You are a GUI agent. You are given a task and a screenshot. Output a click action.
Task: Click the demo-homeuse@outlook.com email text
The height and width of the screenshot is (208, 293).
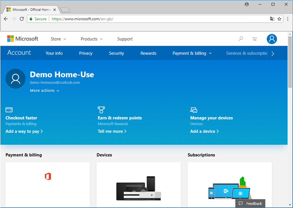click(x=55, y=83)
